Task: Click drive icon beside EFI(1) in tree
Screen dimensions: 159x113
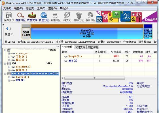Action: 13,81
